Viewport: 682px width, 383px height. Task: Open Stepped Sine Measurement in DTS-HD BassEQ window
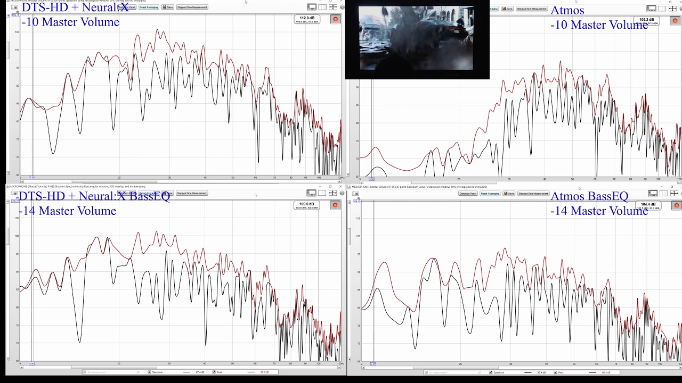coord(192,193)
